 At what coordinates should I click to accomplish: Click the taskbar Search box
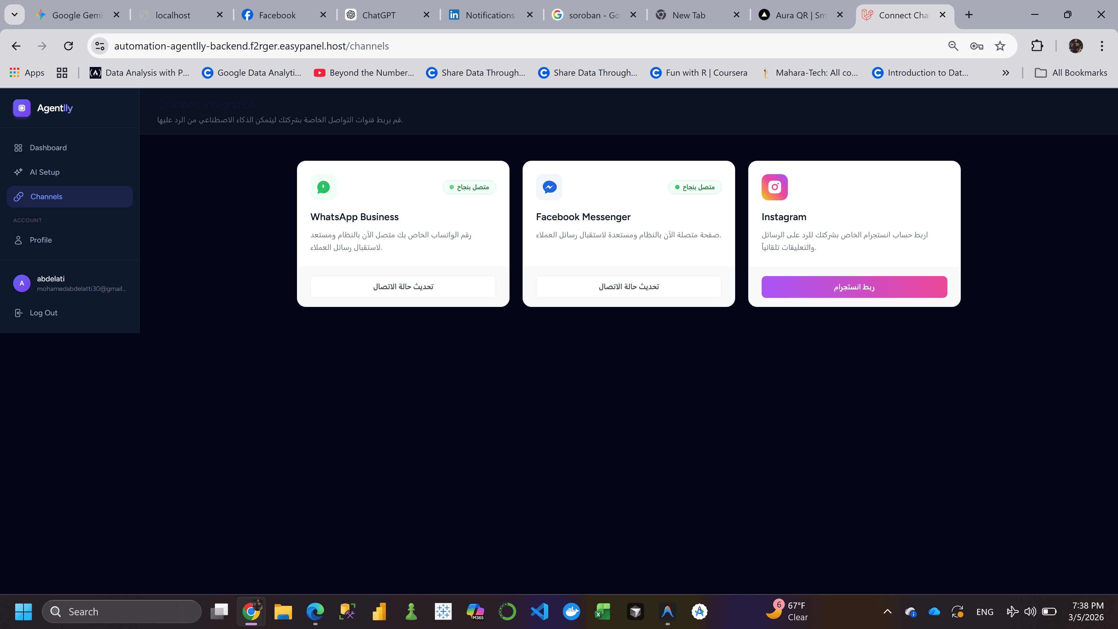(x=121, y=612)
